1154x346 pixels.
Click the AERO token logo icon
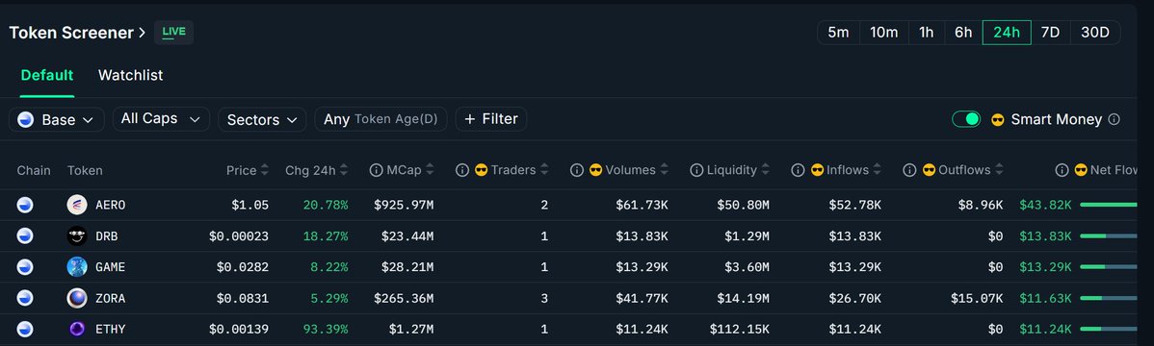coord(76,205)
